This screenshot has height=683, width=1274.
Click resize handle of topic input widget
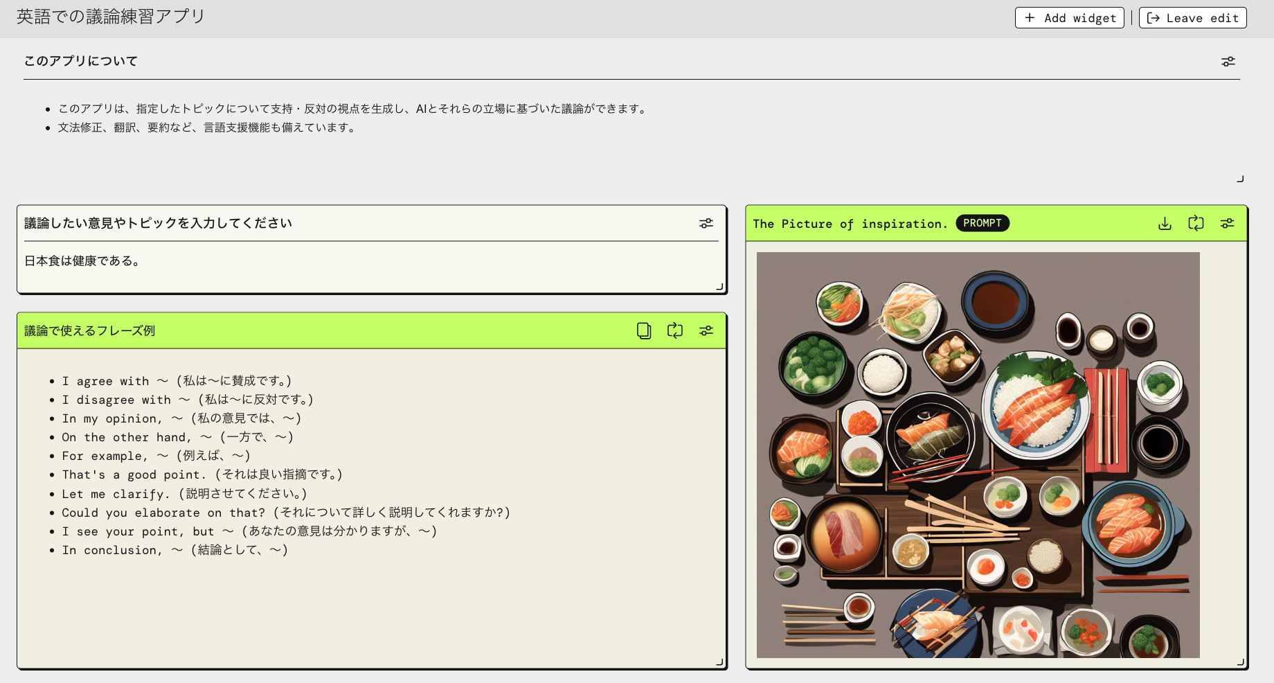click(x=719, y=286)
